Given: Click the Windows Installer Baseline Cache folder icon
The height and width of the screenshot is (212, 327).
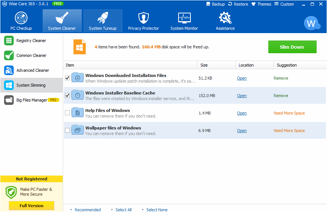Looking at the screenshot, I should [x=78, y=95].
